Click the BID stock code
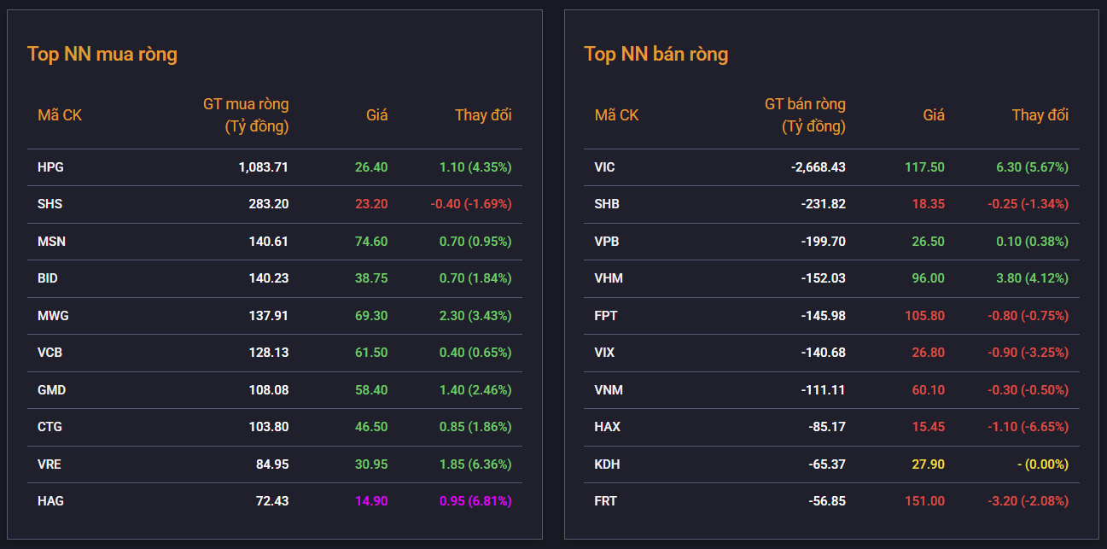The height and width of the screenshot is (549, 1107). [48, 278]
